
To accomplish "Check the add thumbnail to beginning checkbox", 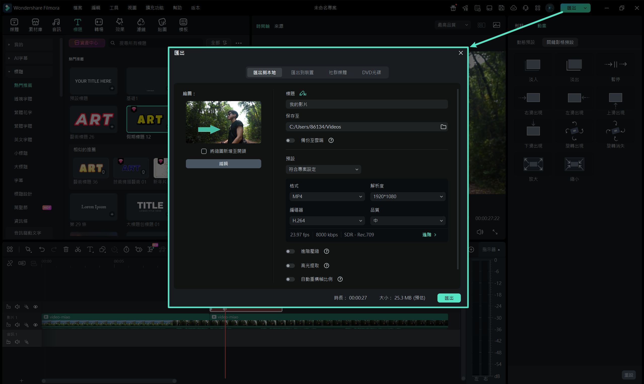I will (x=204, y=151).
